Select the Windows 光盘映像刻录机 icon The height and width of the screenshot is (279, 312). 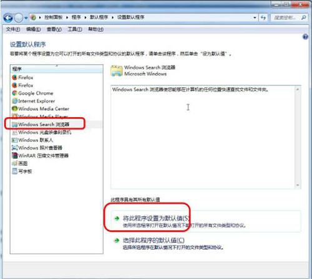pyautogui.click(x=14, y=132)
